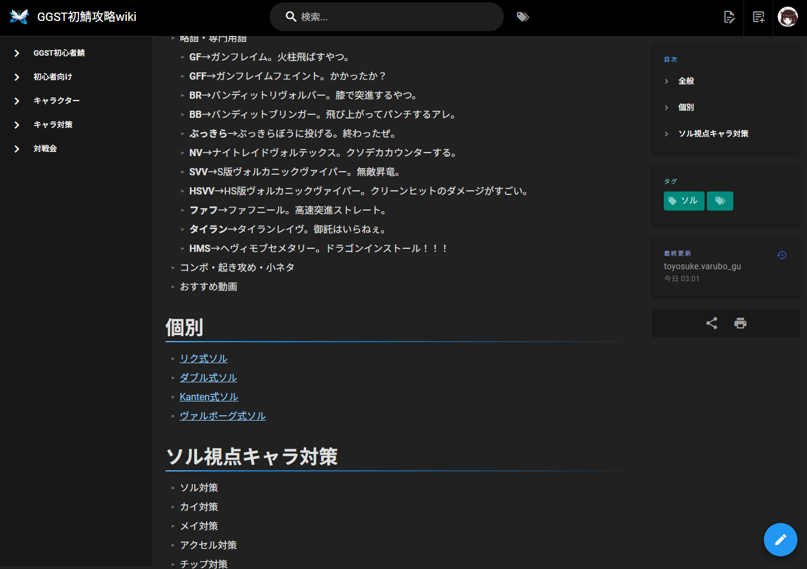The width and height of the screenshot is (807, 569).
Task: Jump to 個別 in table of contents
Action: (686, 108)
